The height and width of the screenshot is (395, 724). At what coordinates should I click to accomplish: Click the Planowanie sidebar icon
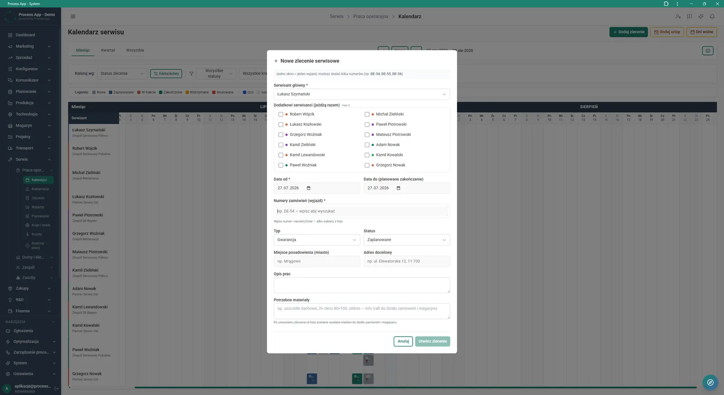(x=10, y=91)
